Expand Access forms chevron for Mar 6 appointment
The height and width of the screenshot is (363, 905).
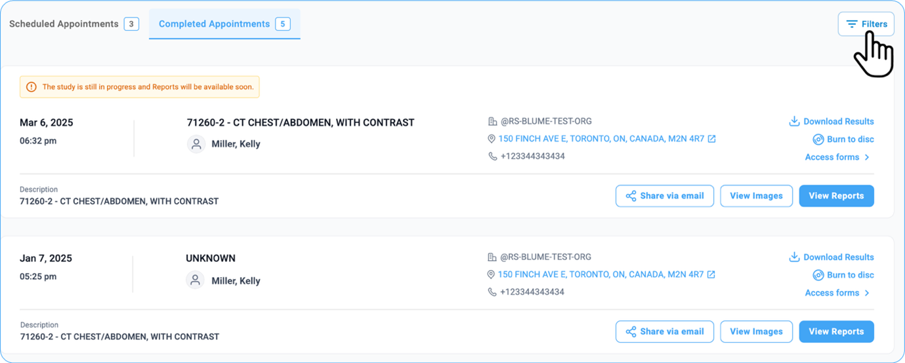(867, 157)
